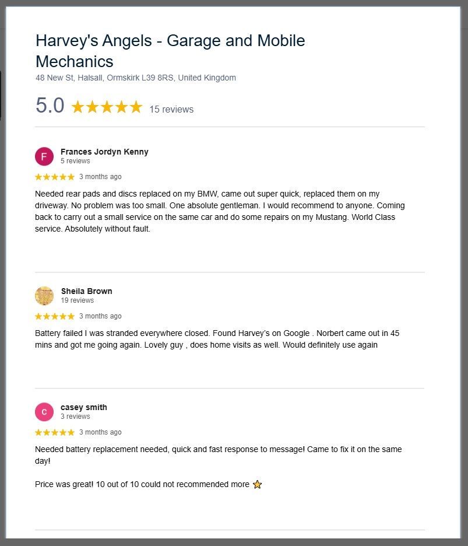Click the 19 reviews label under Sheila
This screenshot has width=468, height=546.
(x=78, y=300)
